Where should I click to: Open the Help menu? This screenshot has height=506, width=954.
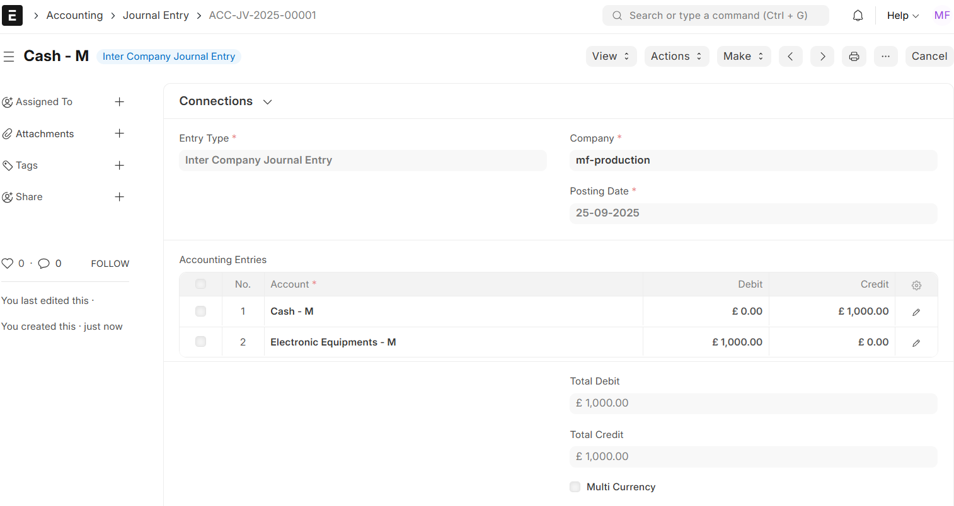click(902, 16)
